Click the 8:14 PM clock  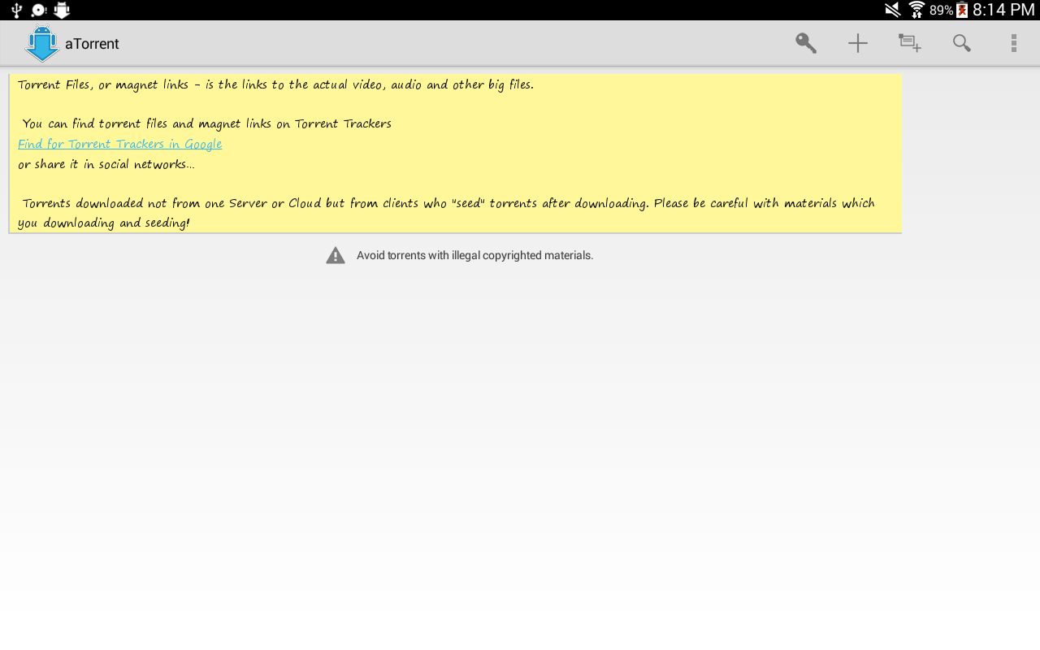coord(1003,10)
